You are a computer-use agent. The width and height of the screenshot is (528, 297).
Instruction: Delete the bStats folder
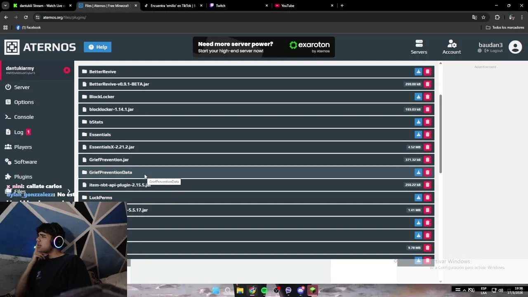(x=427, y=122)
